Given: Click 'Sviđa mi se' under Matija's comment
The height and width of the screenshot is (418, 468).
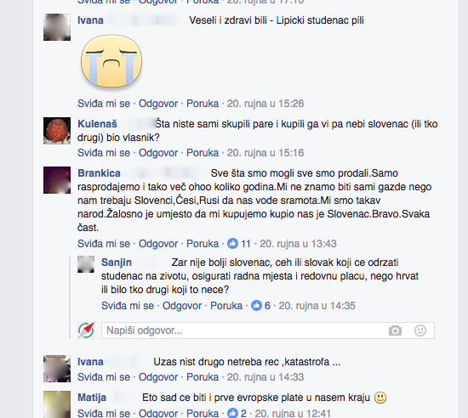Looking at the screenshot, I should 104,413.
